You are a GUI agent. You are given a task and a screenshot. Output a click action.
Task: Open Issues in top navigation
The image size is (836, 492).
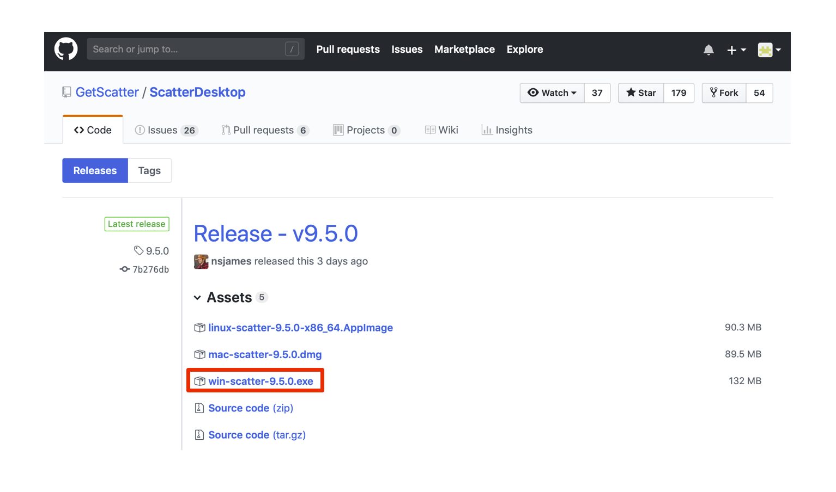click(407, 49)
